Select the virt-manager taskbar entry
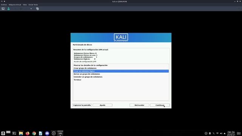 (60, 133)
